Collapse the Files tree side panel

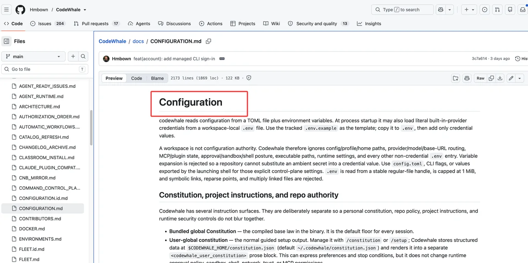[x=7, y=41]
